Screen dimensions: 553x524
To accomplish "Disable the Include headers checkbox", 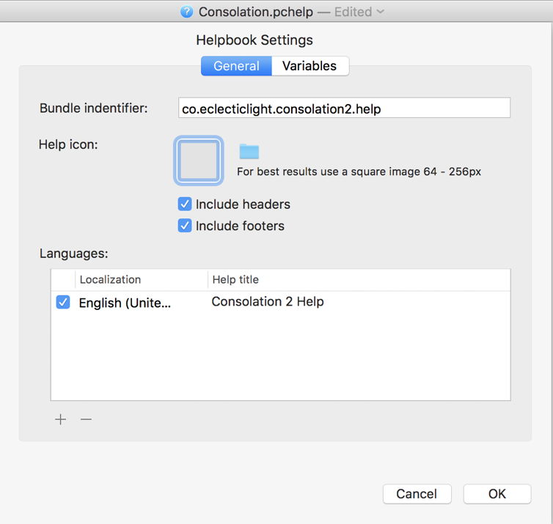I will coord(185,204).
